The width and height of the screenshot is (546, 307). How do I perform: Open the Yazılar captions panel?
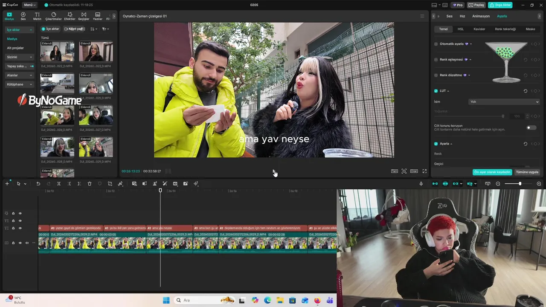[98, 16]
